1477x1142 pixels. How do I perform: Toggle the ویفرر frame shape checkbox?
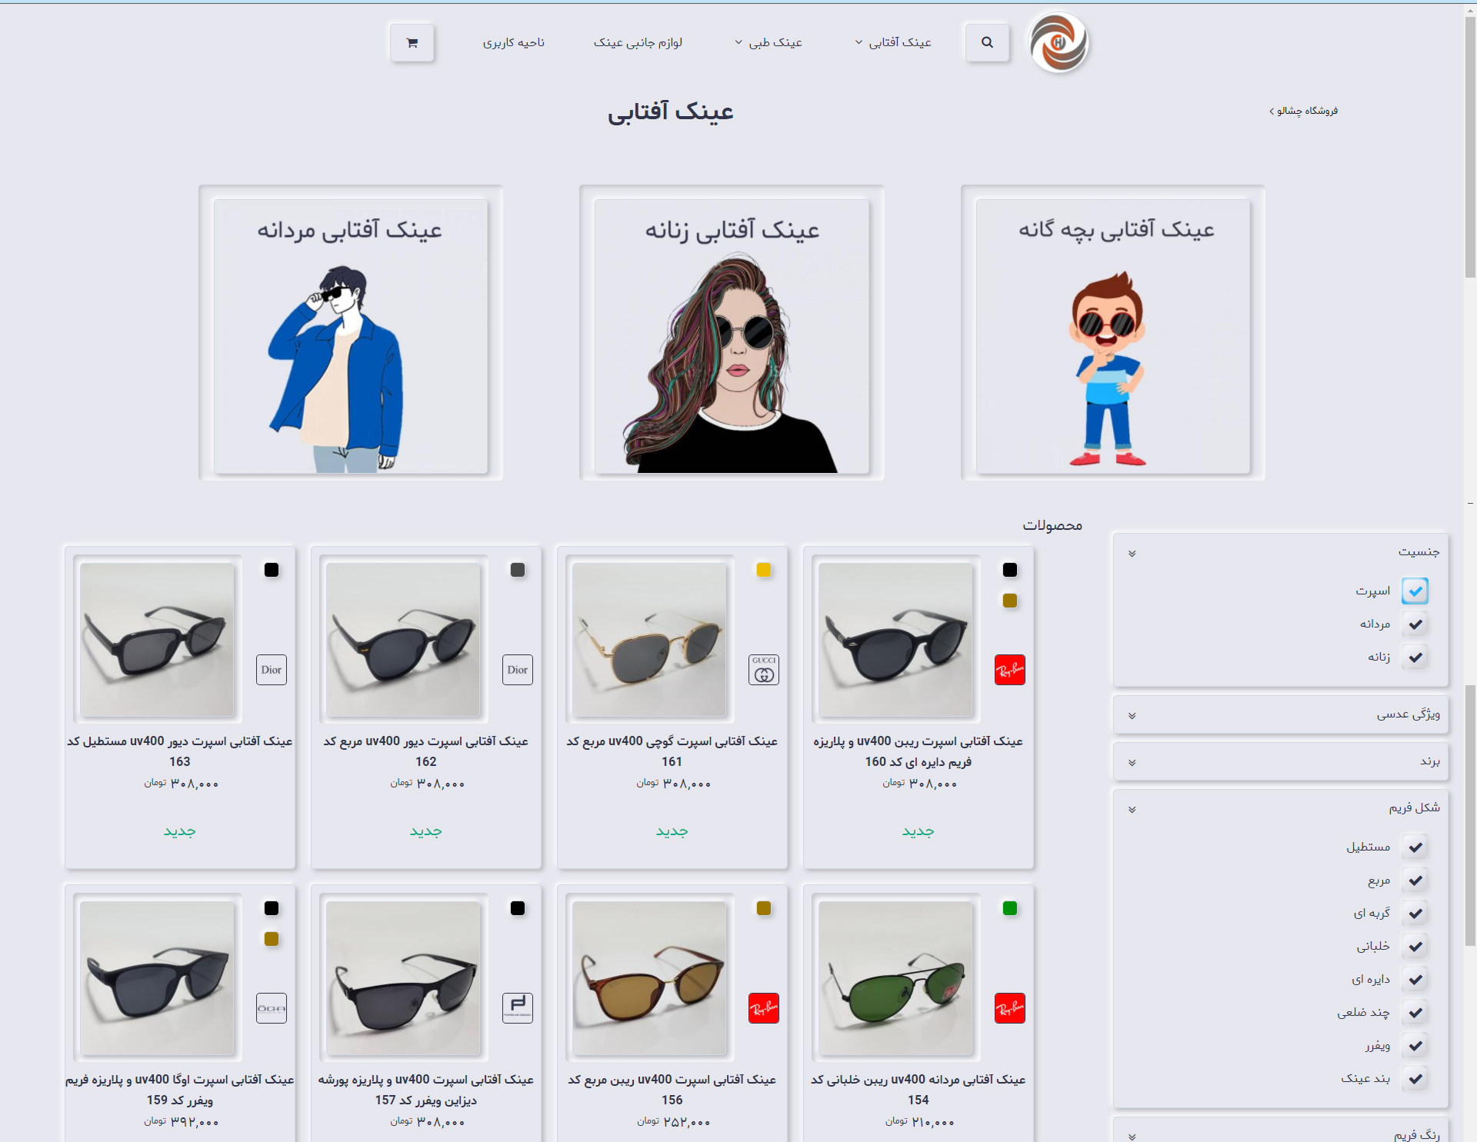tap(1415, 1045)
